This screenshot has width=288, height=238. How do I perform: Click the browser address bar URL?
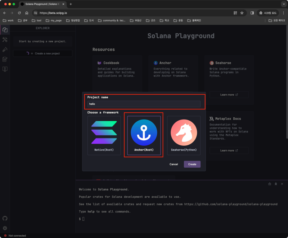(53, 13)
